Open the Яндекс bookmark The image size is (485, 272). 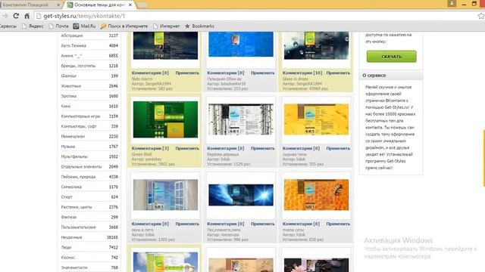pos(33,26)
